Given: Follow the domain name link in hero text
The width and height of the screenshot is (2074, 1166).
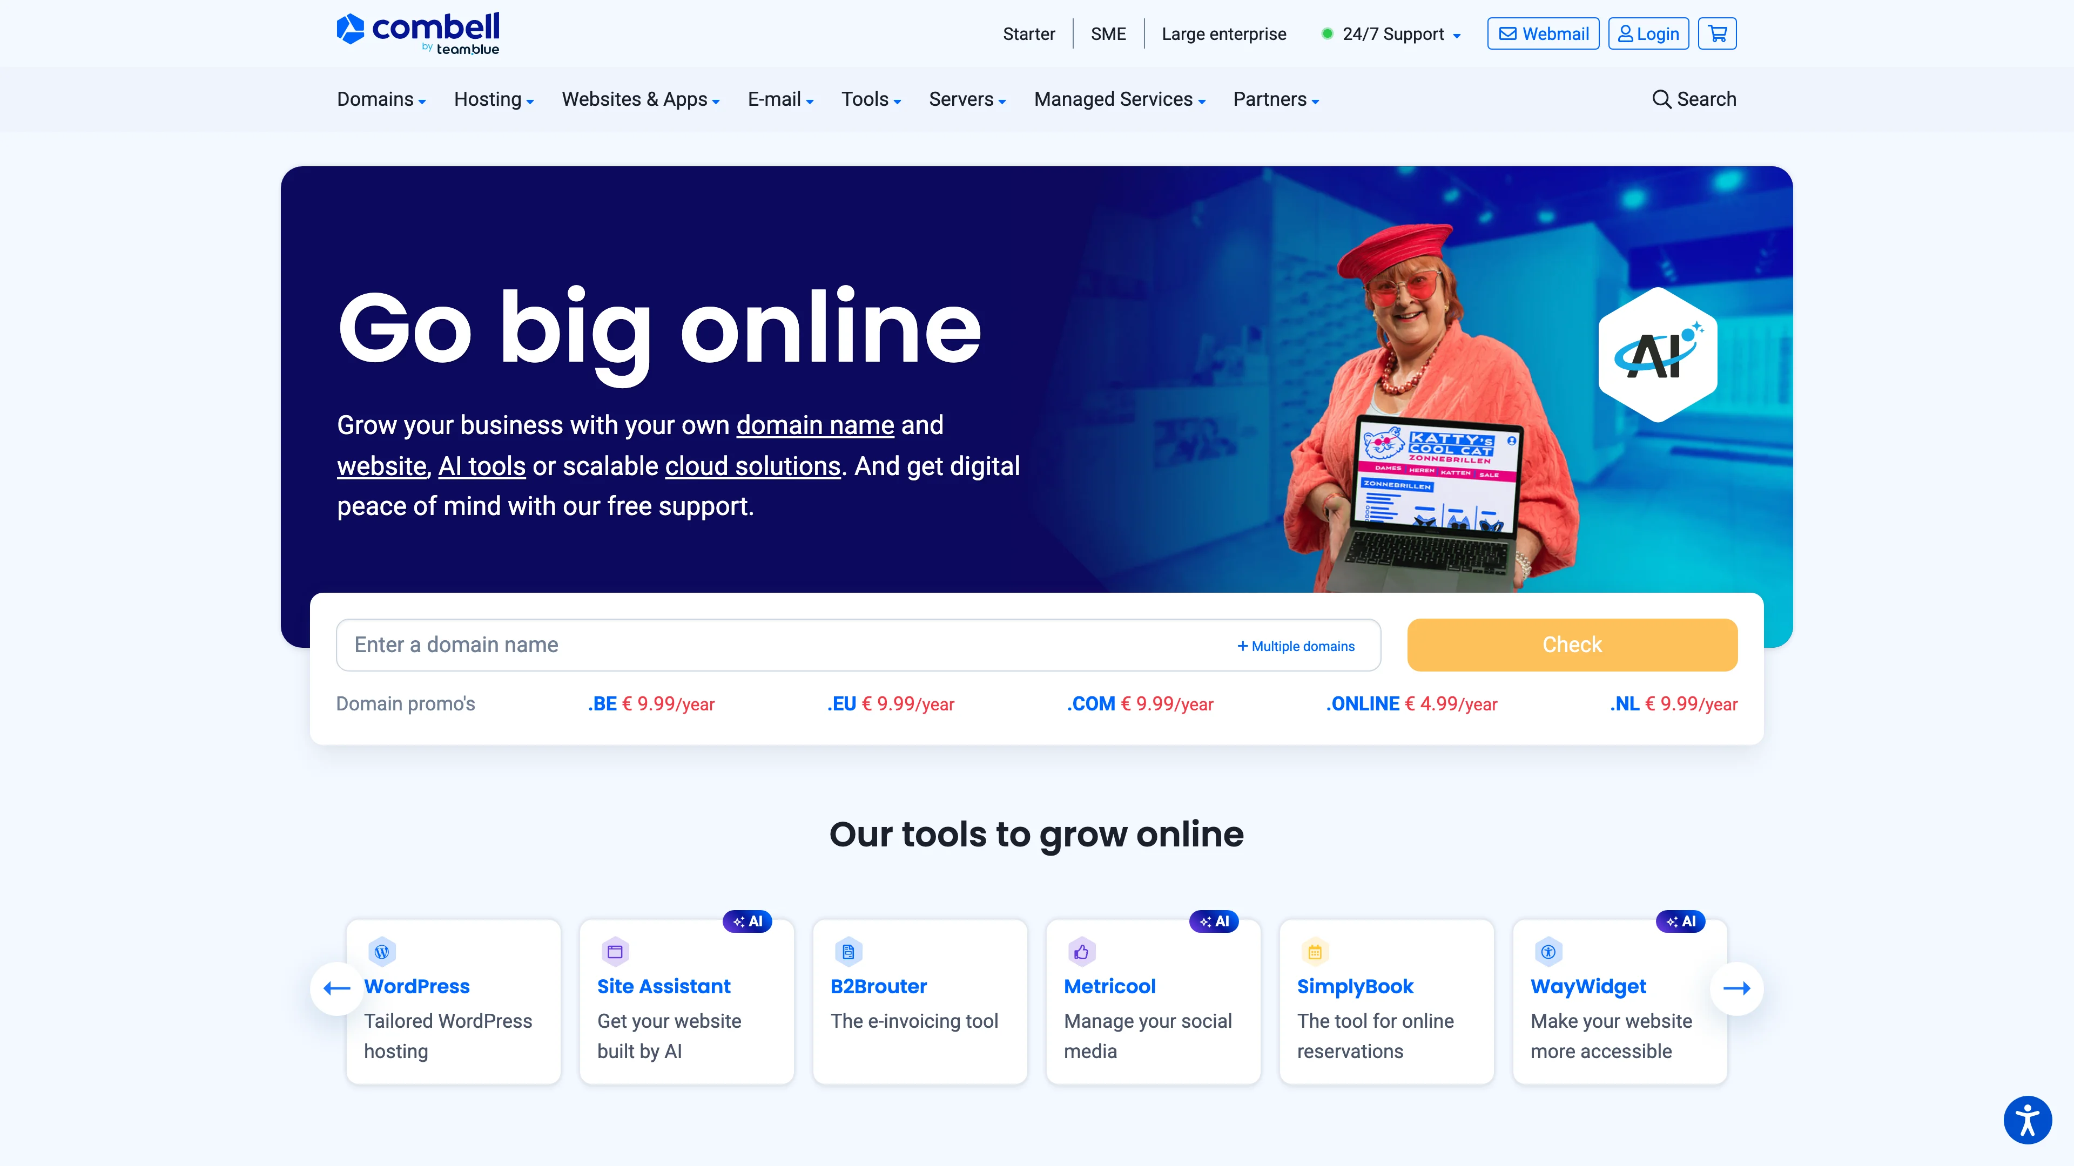Looking at the screenshot, I should (815, 425).
